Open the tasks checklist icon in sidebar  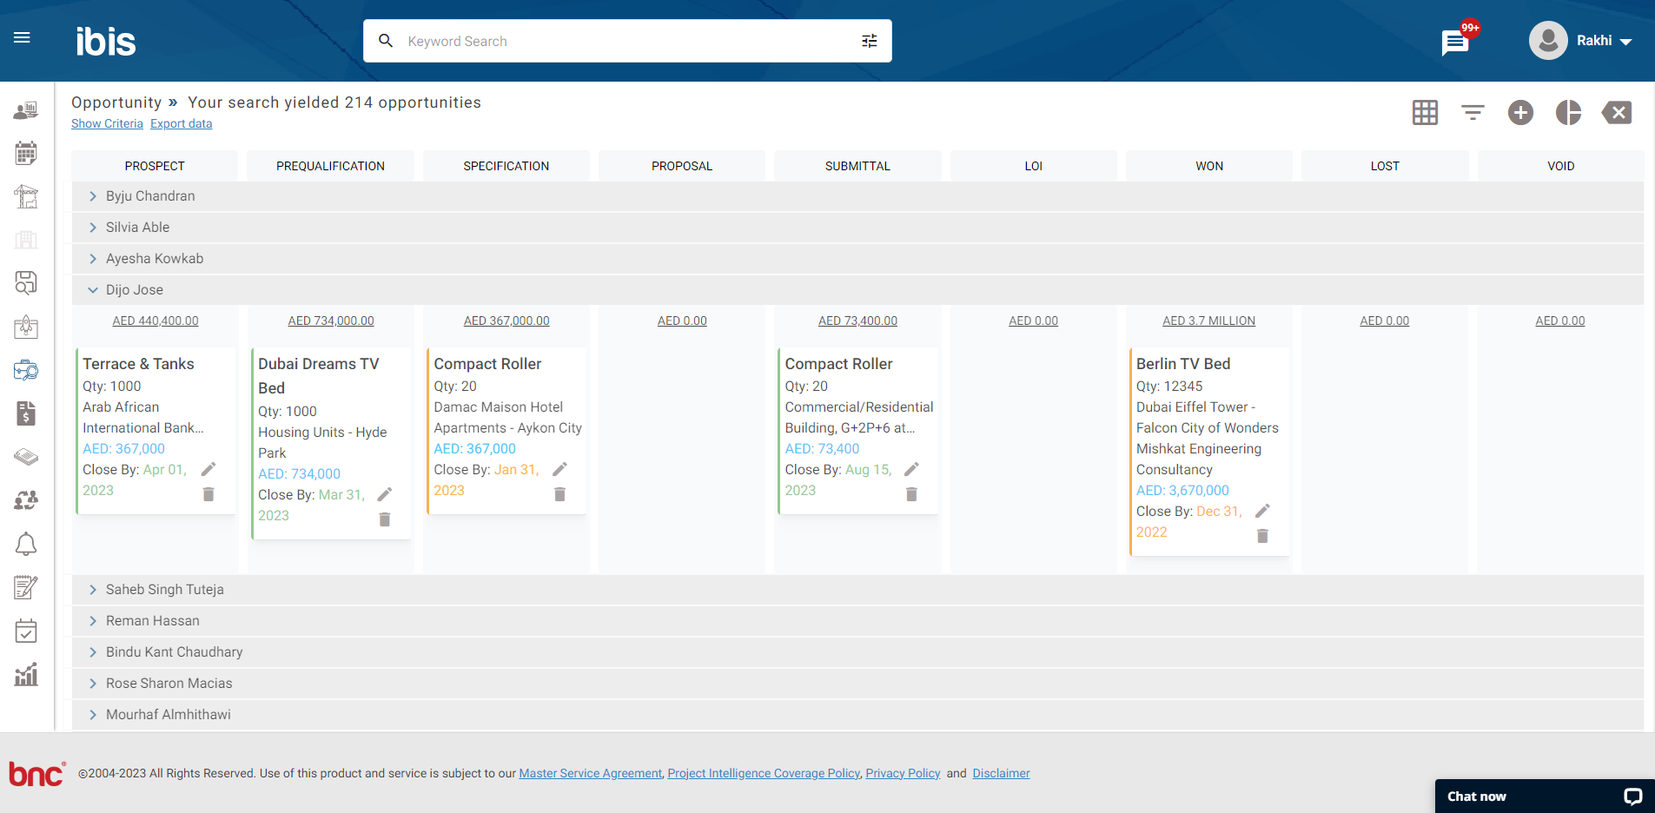click(26, 631)
